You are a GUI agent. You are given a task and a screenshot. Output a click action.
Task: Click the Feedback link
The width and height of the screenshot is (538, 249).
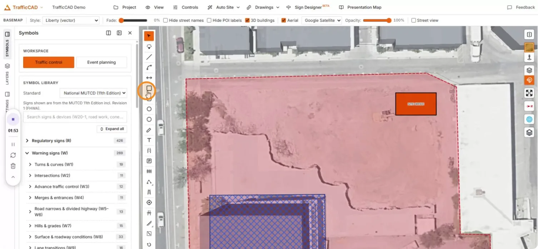point(521,7)
